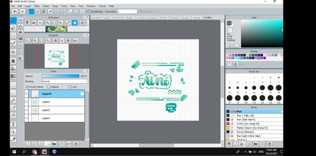Switch to the Untitled document tab
316x156 pixels.
(x=208, y=18)
